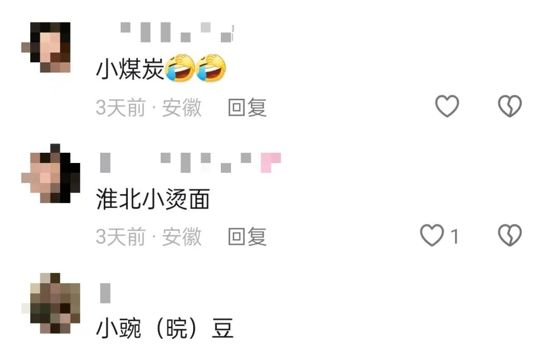This screenshot has height=346, width=552.
Task: Click the 淮北小烫面 comment text
Action: [x=153, y=199]
